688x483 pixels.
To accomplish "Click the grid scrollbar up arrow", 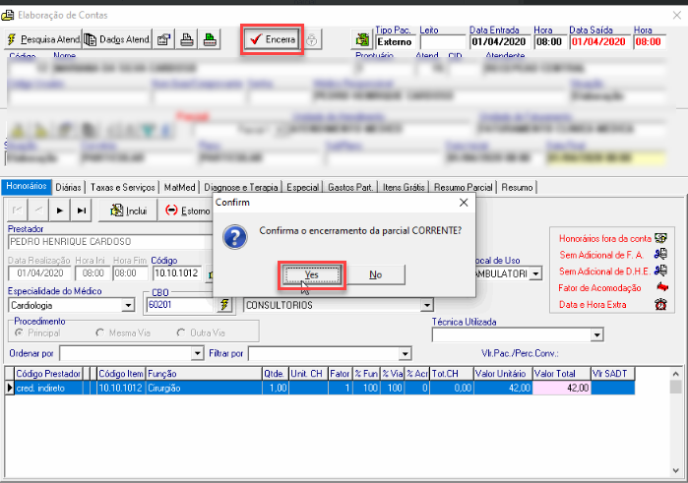I will pyautogui.click(x=676, y=374).
